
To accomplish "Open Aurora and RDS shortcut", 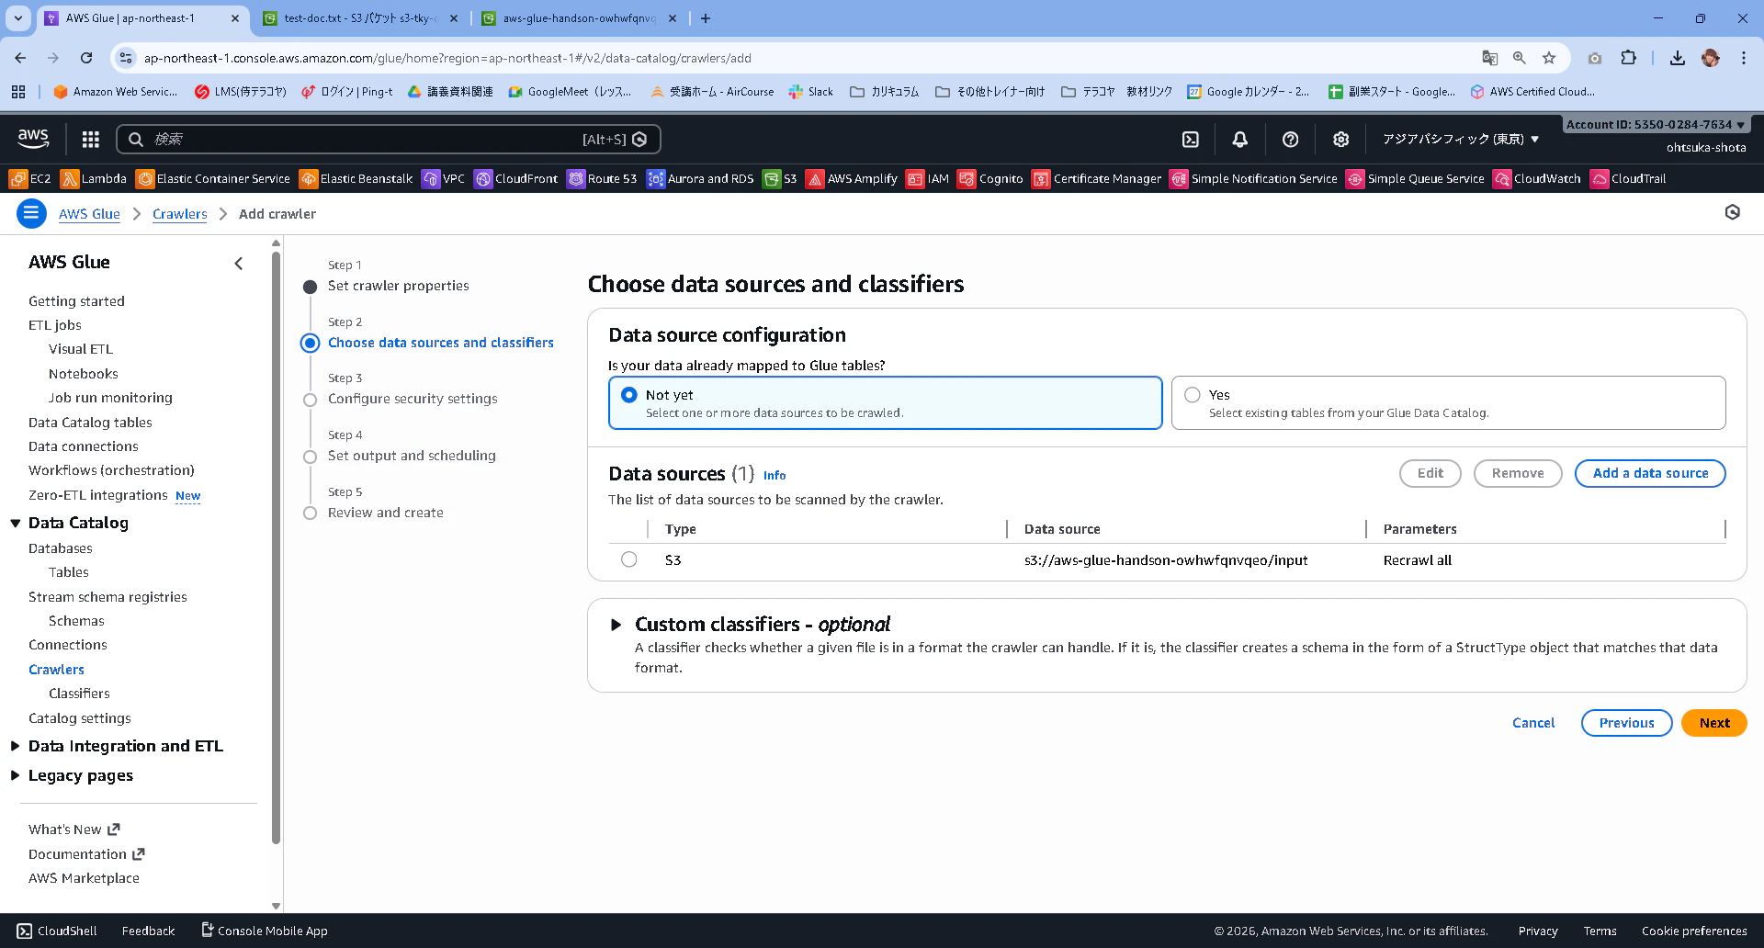I will point(700,179).
